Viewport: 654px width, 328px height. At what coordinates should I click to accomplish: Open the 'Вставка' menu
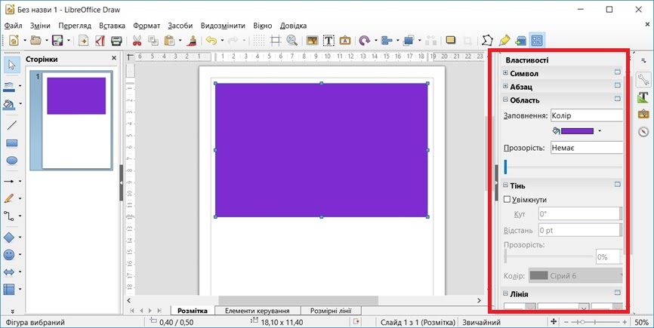coord(113,25)
